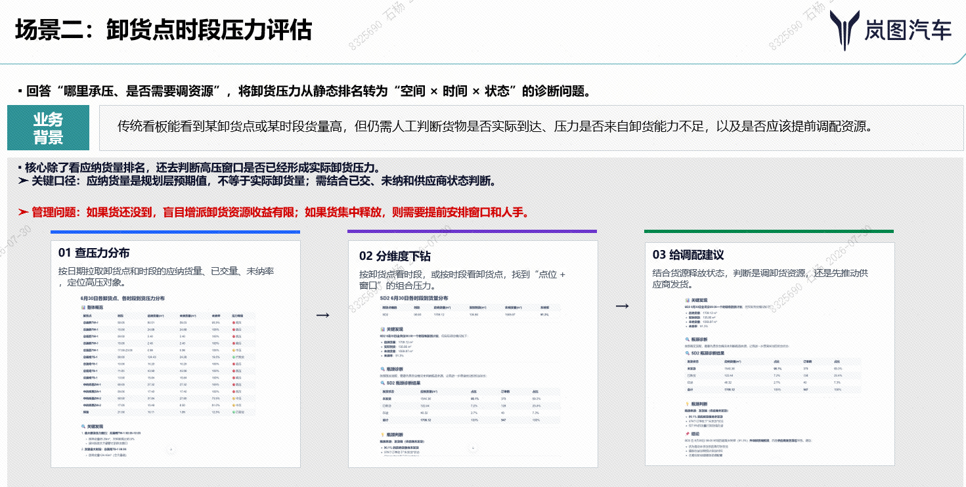The height and width of the screenshot is (487, 966).
Task: Click the magnifier icon beside 瓶颈诊断 in card 02
Action: pos(383,369)
